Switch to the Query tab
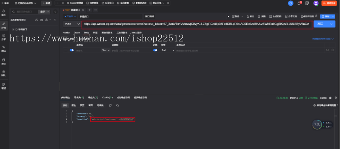 coord(77,33)
